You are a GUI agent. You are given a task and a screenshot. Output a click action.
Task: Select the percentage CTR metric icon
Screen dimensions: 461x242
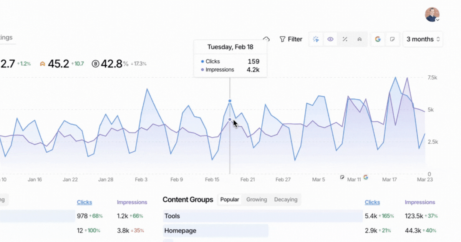[x=345, y=39]
